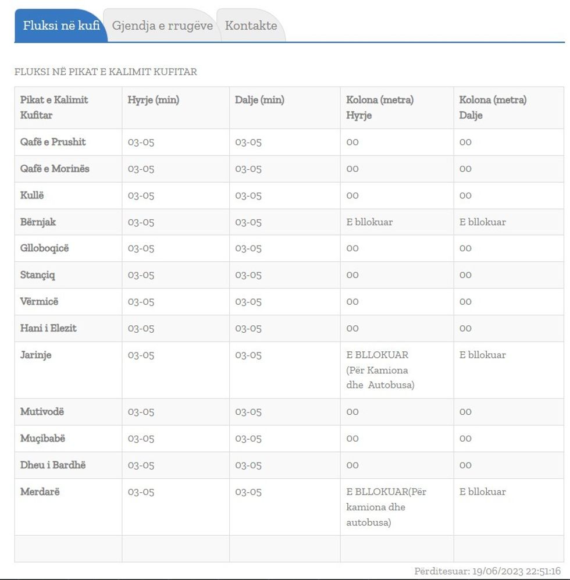Select the Dheu i Bardhë row
Screen dimensions: 570x580
[x=53, y=465]
